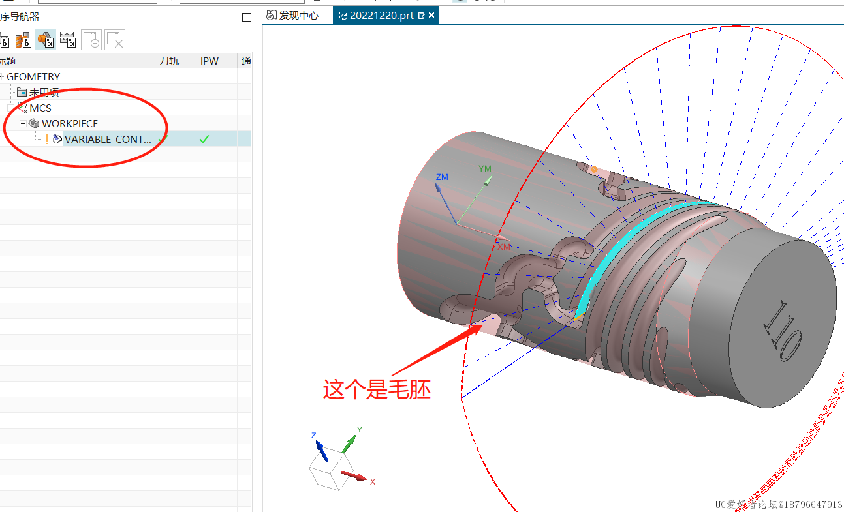Click grayed remove-window icon in navigator toolbar
844x512 pixels.
point(115,40)
